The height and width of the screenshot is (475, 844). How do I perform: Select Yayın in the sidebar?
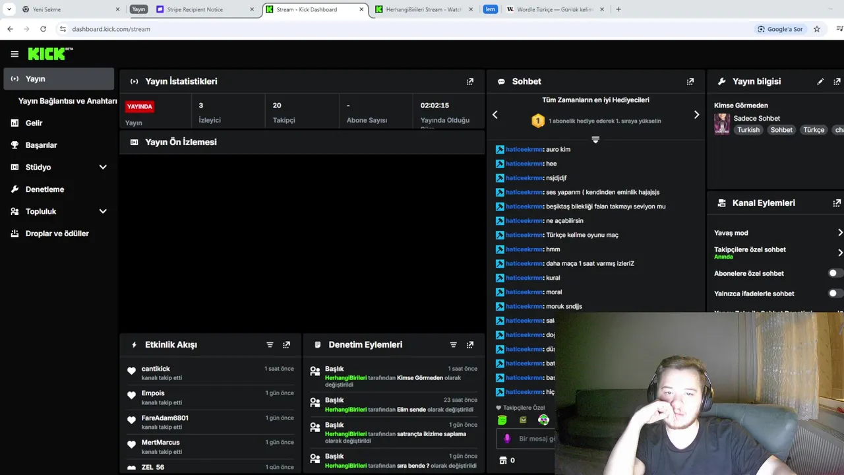tap(58, 79)
